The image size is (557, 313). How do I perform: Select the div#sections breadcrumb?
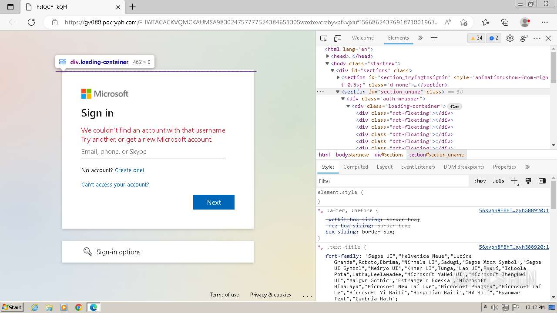pos(389,155)
